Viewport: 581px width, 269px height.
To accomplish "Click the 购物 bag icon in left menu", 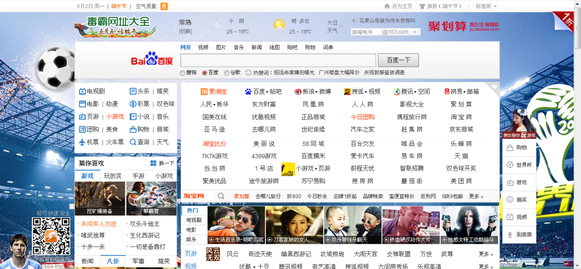I will (x=133, y=129).
